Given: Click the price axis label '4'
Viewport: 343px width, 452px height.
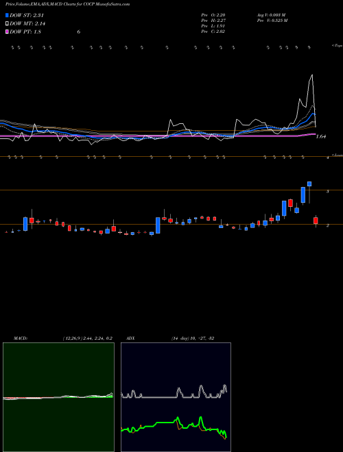Looking at the screenshot, I should (328, 158).
